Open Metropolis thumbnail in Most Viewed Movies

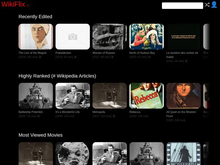pos(36,154)
